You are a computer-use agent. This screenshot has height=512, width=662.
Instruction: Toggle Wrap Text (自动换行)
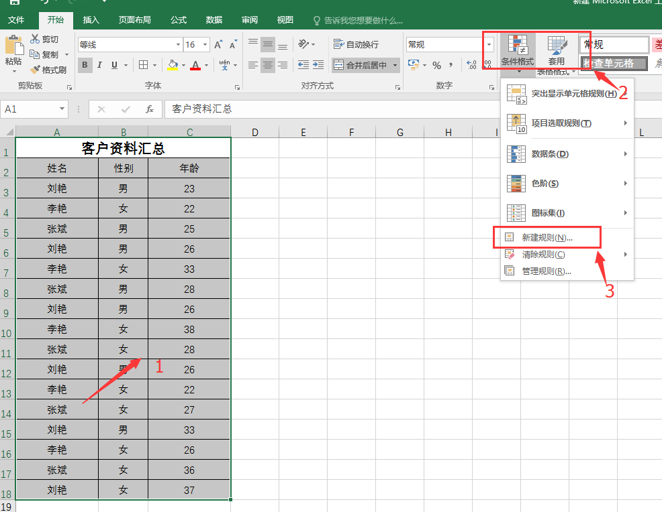pos(357,45)
